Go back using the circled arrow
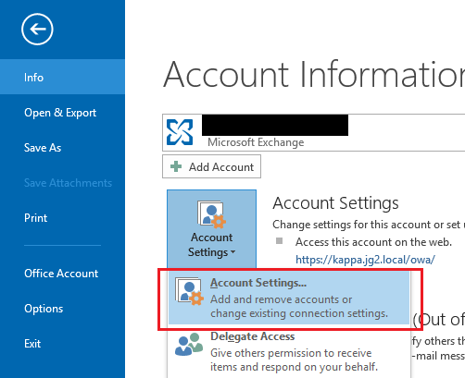 (x=37, y=30)
